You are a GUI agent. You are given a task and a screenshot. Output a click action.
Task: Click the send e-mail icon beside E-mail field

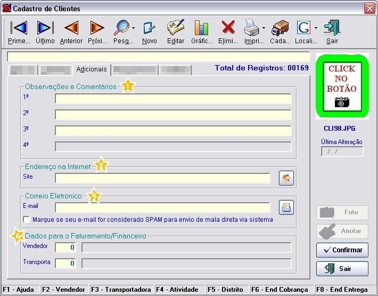[286, 207]
